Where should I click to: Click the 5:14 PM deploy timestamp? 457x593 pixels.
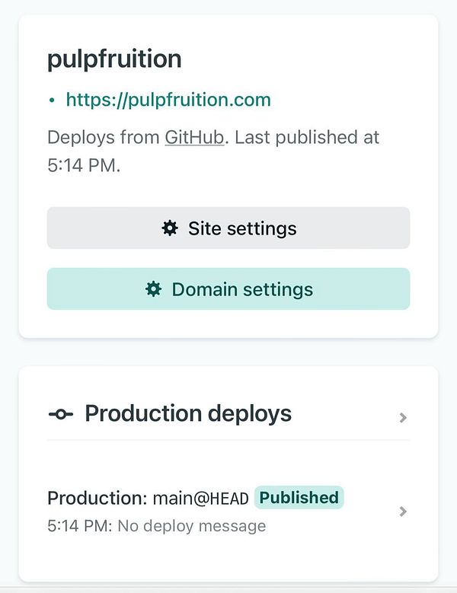point(80,526)
